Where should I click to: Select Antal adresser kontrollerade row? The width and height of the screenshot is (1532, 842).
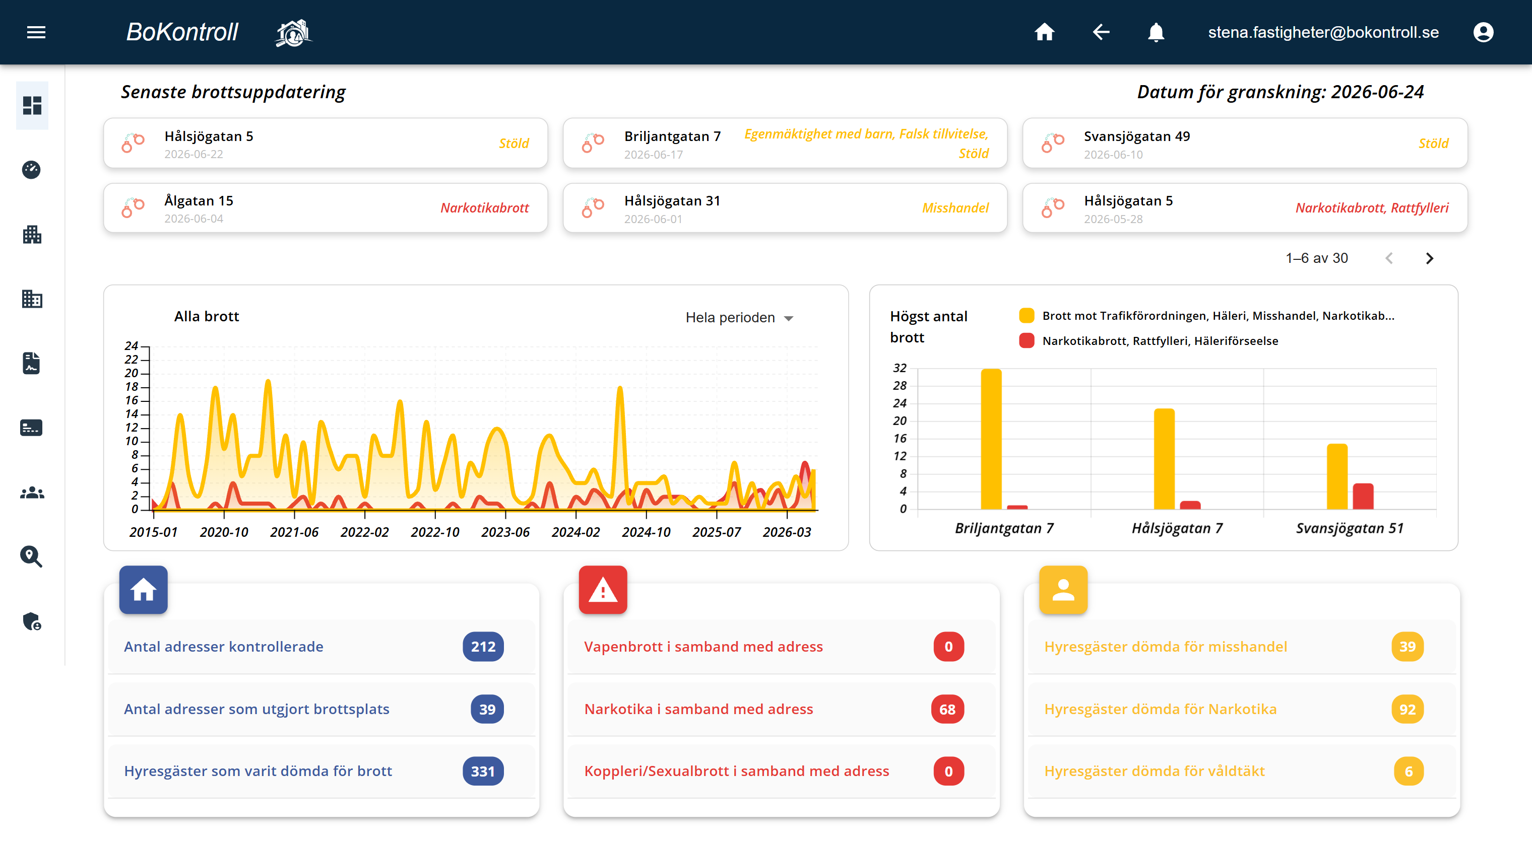point(322,647)
